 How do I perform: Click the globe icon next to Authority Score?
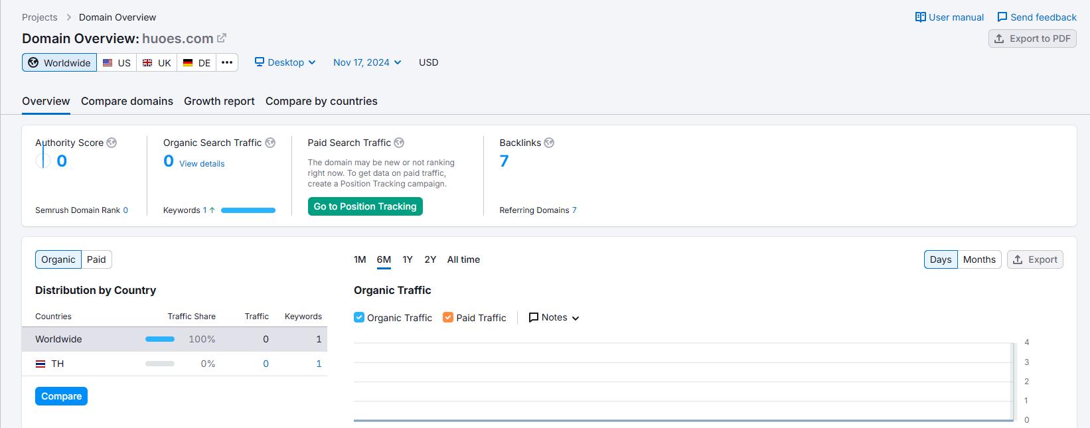point(112,143)
